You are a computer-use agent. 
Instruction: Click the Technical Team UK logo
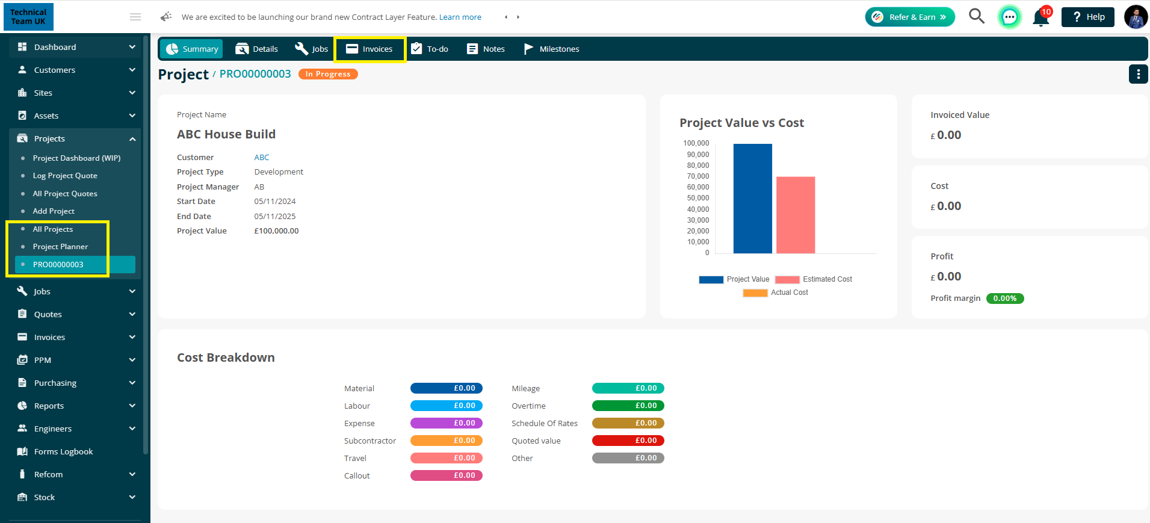coord(28,17)
